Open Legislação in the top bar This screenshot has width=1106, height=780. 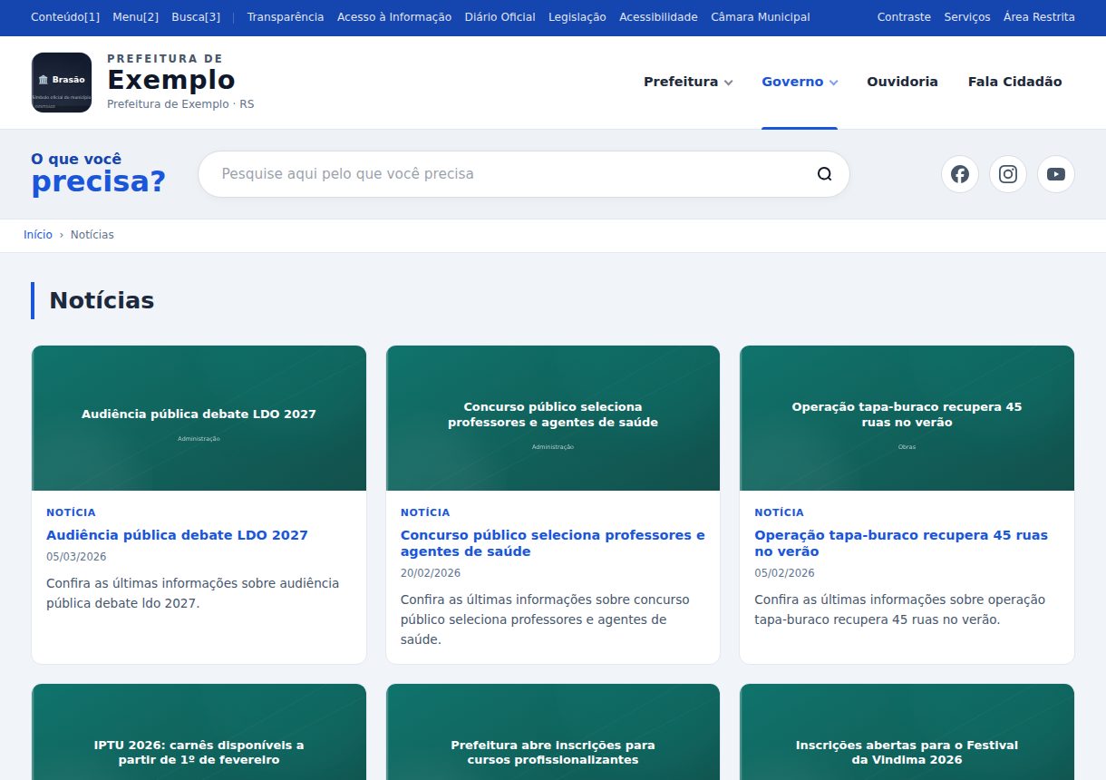(577, 17)
